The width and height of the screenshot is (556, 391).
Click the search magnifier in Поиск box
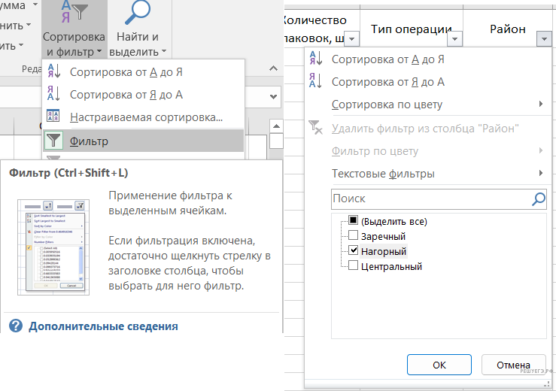pos(538,199)
